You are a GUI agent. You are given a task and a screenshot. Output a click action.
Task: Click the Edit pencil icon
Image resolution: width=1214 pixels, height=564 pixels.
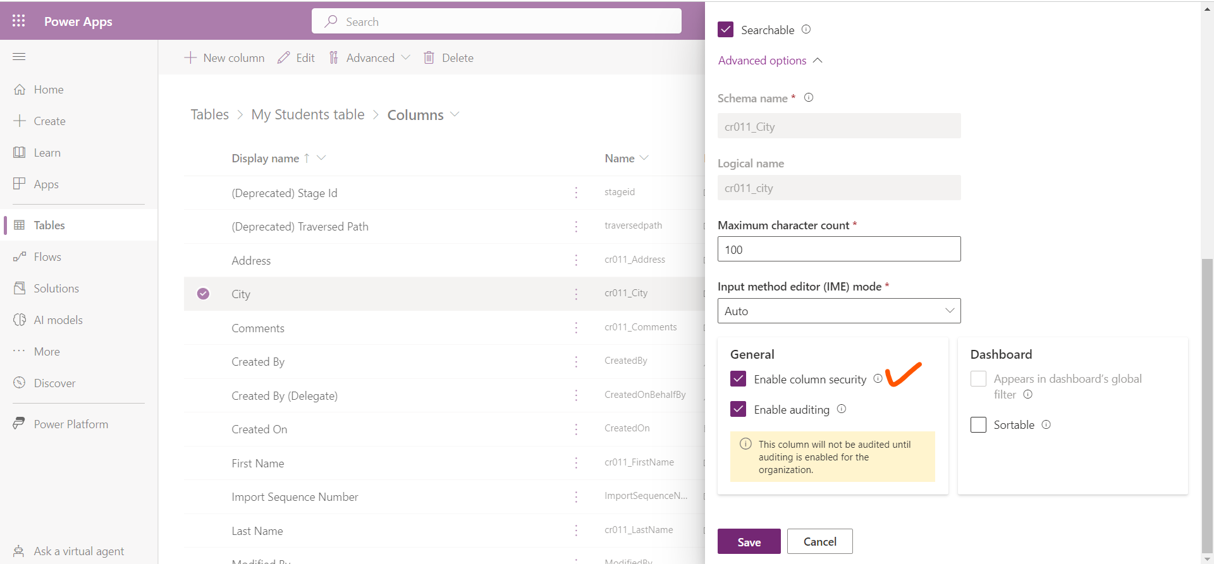284,58
